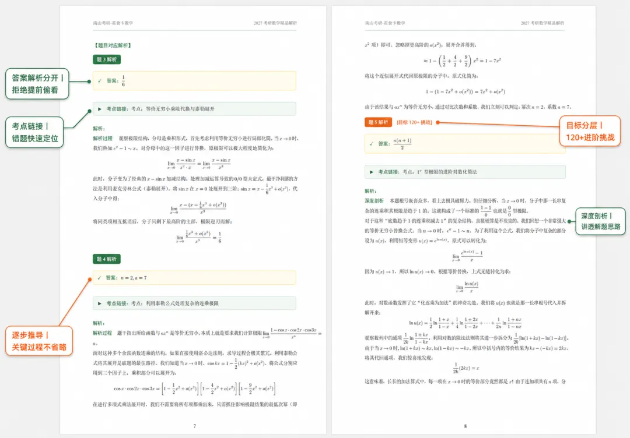Collapse the 利用泰勒公式处理复杂的连乘极限 考点链接 triangle

tap(100, 303)
